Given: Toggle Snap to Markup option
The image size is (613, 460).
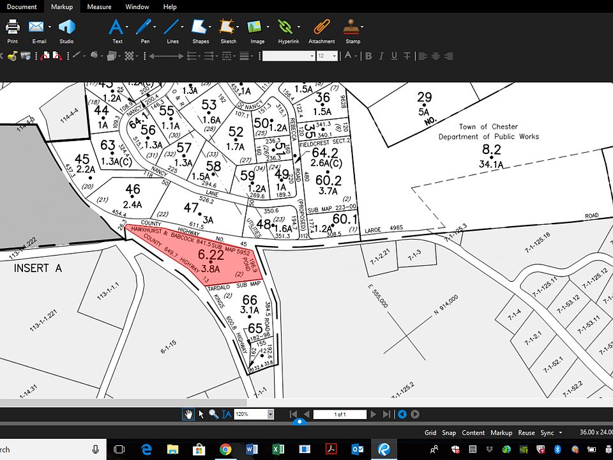Looking at the screenshot, I should 501,433.
